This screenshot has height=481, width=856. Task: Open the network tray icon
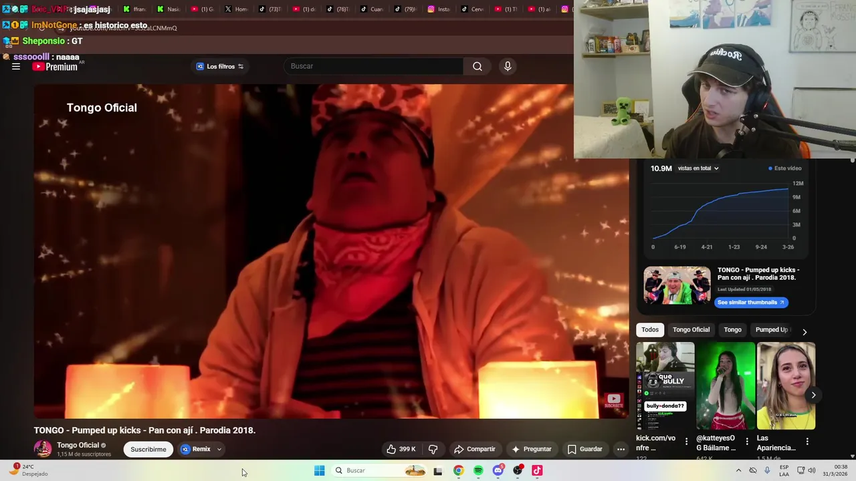[x=800, y=470]
